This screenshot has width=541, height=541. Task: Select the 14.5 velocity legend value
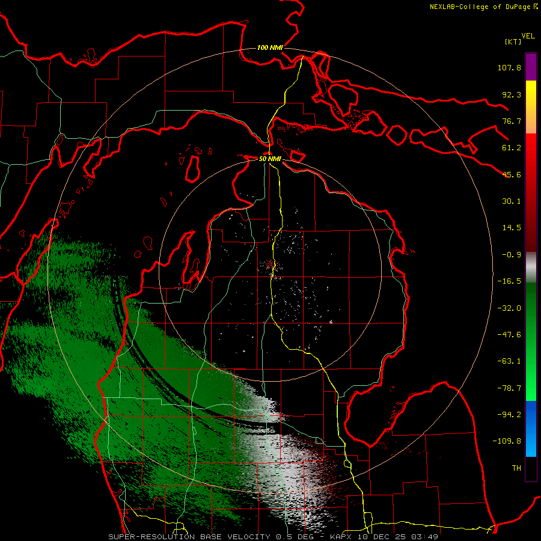pos(512,228)
